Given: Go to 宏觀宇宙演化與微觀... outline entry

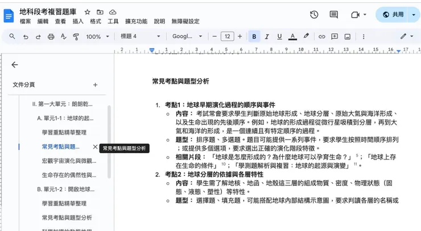Looking at the screenshot, I should [x=69, y=161].
